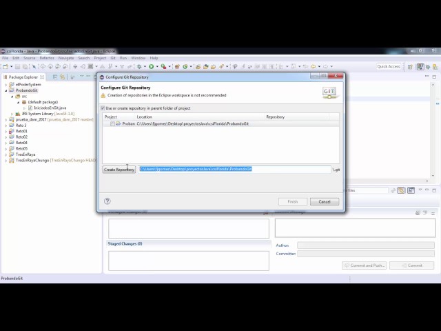This screenshot has height=331, width=441.
Task: Switch to the highlighted Java perspective icon
Action: pyautogui.click(x=420, y=67)
